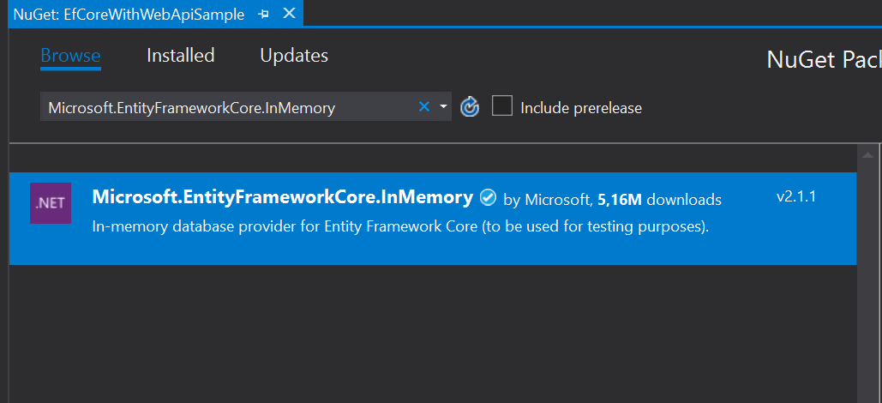The image size is (882, 403).
Task: Pin the NuGet document tab
Action: pos(263,14)
